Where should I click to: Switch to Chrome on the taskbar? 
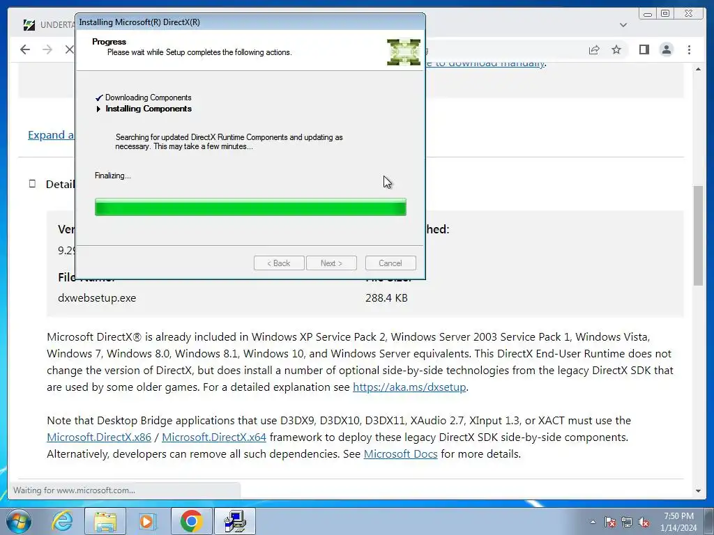coord(191,521)
